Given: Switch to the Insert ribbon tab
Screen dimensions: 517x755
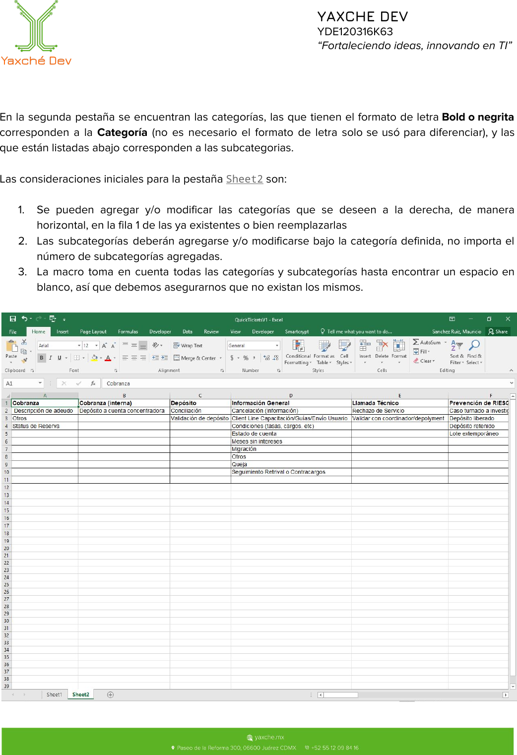Looking at the screenshot, I should click(x=63, y=331).
